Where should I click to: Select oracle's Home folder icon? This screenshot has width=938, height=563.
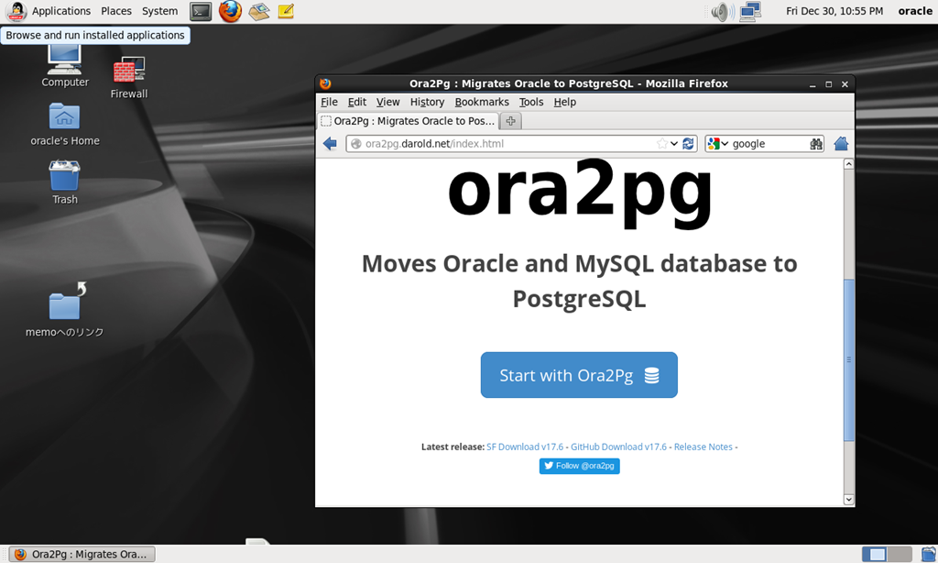pos(65,125)
